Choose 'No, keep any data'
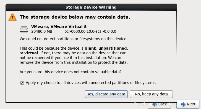 151,94
